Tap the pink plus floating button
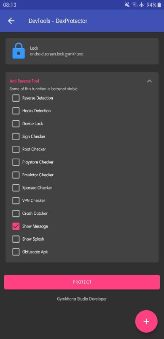Image resolution: width=164 pixels, height=339 pixels. (x=146, y=321)
